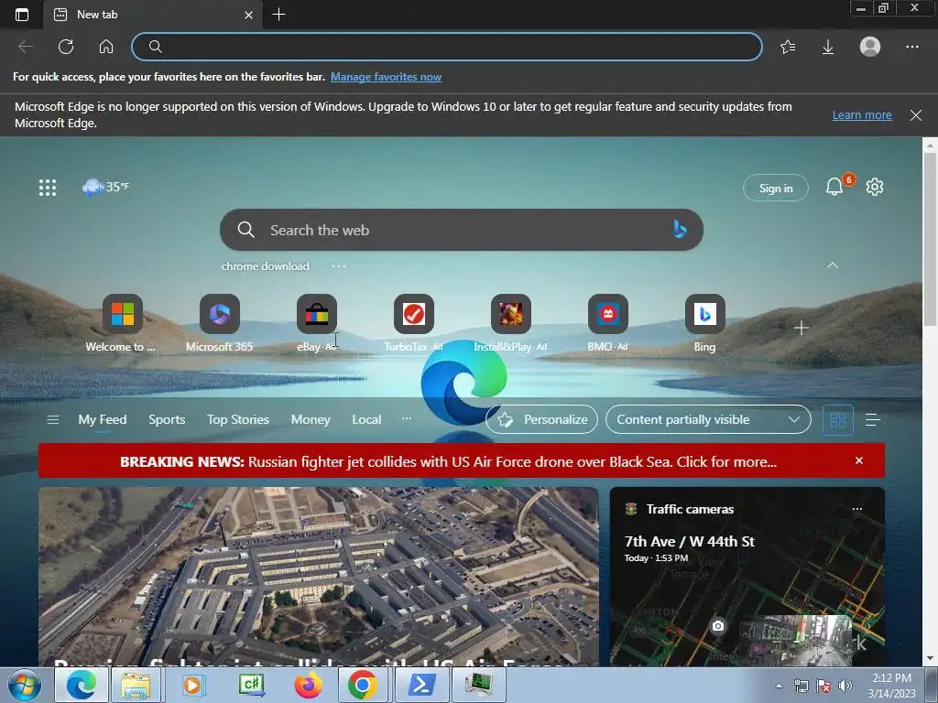Click the traffic camera thumbnail image

[x=796, y=641]
